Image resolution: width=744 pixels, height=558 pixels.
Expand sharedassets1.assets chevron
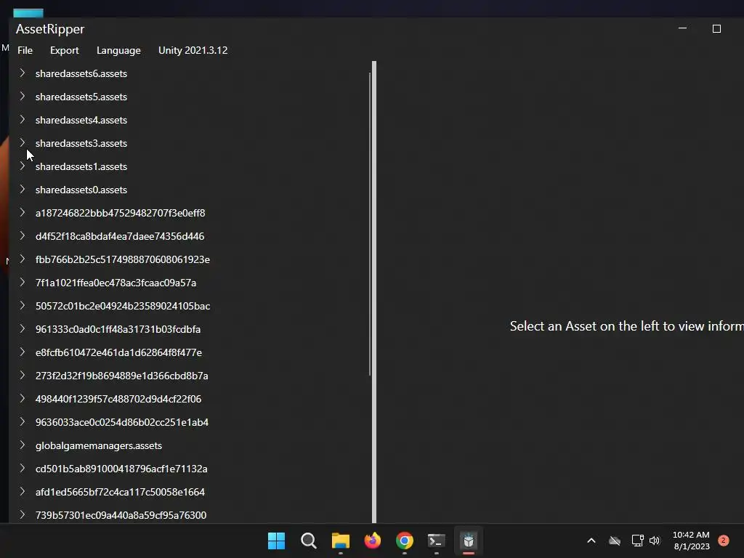pyautogui.click(x=23, y=166)
